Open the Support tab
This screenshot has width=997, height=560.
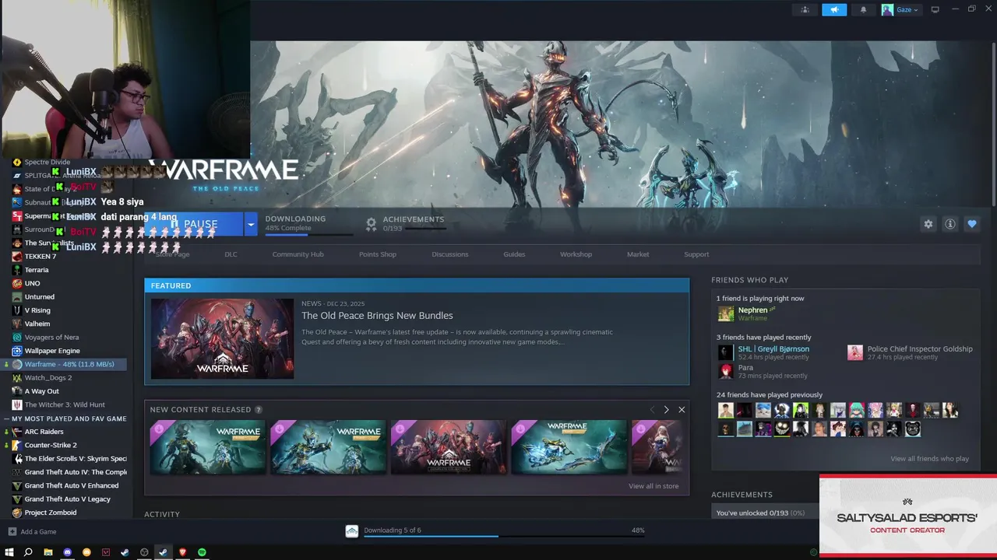tap(696, 254)
